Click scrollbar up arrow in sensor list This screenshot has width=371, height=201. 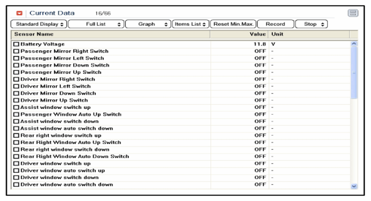coord(353,44)
